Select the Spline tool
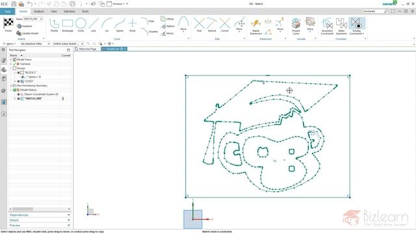 coord(120,25)
